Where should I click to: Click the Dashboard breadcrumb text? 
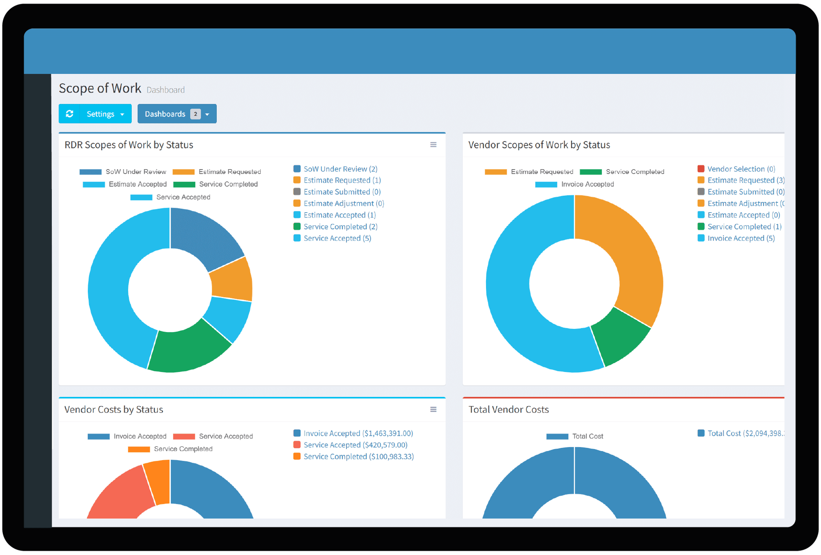[165, 90]
